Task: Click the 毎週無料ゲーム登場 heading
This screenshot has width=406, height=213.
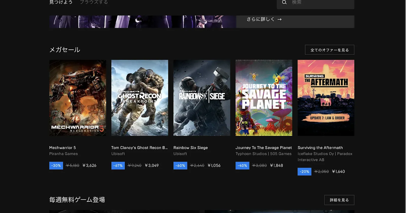Action: tap(77, 200)
